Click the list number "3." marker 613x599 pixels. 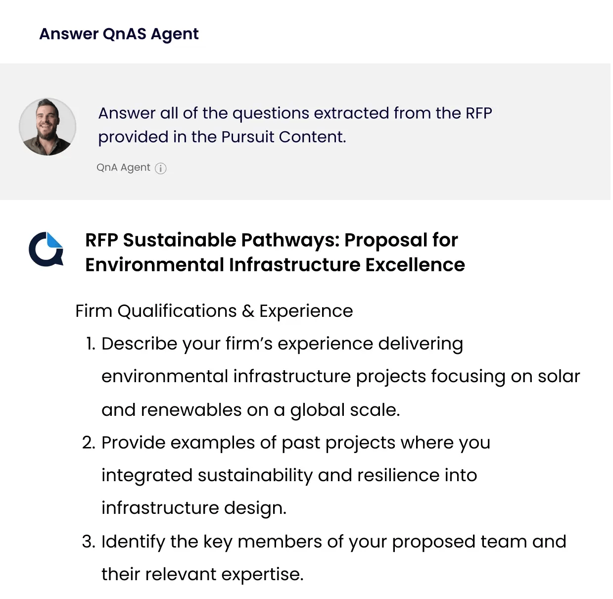click(89, 542)
